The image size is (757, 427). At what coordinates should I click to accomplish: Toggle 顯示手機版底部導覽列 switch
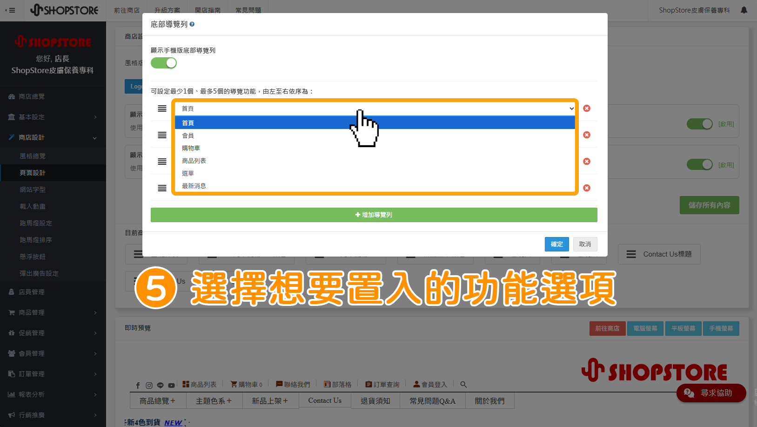tap(164, 63)
